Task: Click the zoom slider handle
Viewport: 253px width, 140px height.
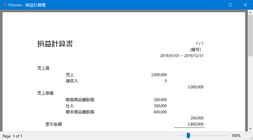Action: [188, 136]
